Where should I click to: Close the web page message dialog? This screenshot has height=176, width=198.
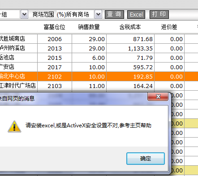(158, 96)
